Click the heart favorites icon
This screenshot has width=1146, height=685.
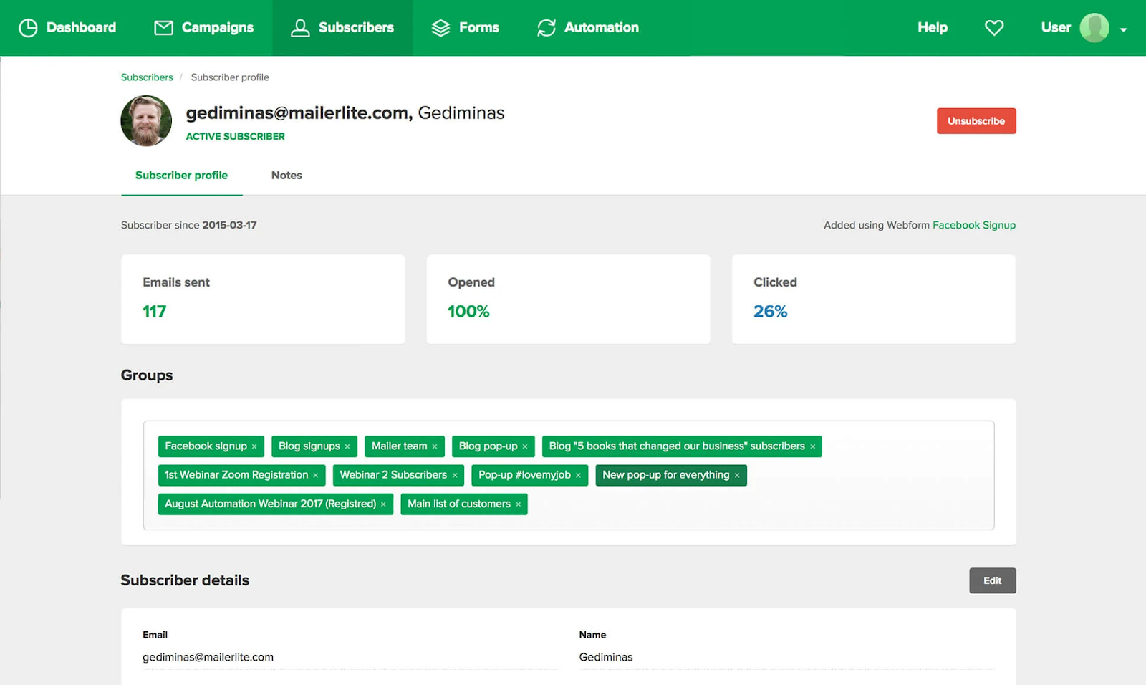pos(993,28)
